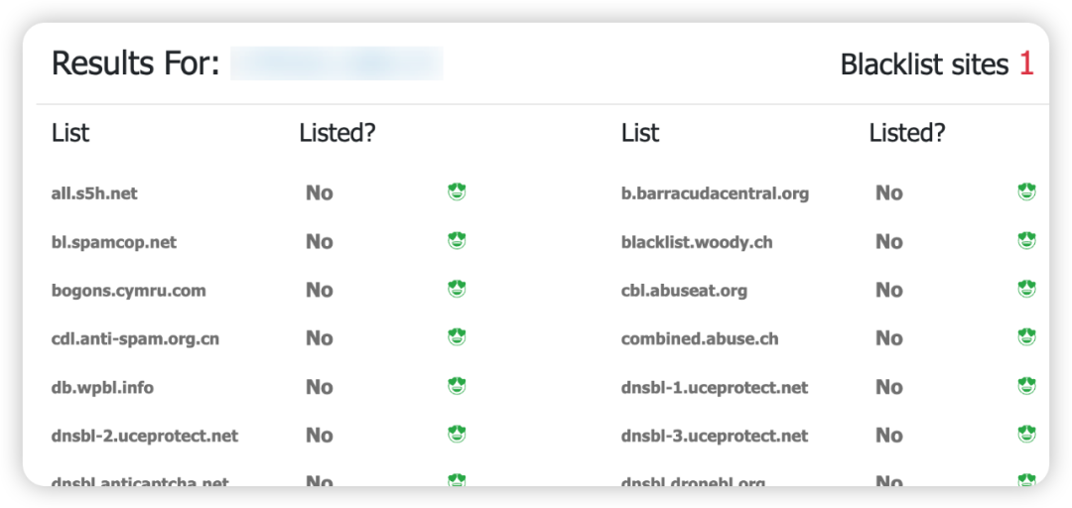
Task: Click the No status for cdl.anti-spam.org.cn
Action: tap(320, 339)
